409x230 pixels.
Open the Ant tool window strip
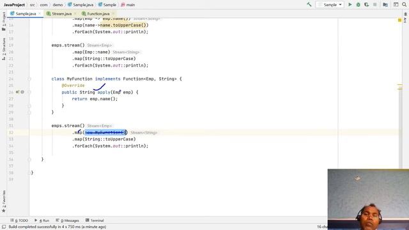405,19
